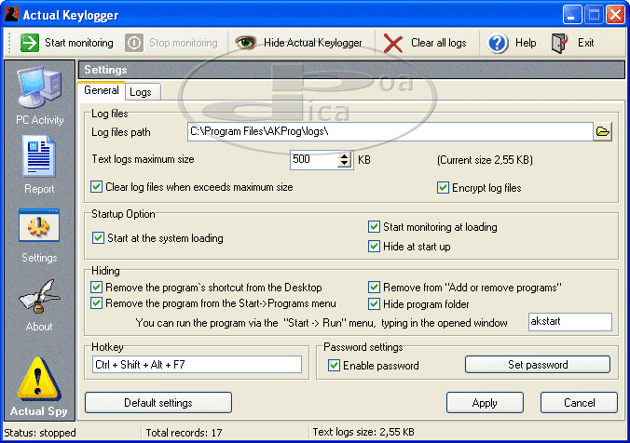This screenshot has height=443, width=630.
Task: Toggle the Enable password checkbox
Action: pyautogui.click(x=334, y=366)
